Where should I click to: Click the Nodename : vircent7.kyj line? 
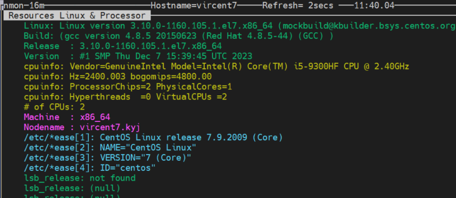click(82, 127)
